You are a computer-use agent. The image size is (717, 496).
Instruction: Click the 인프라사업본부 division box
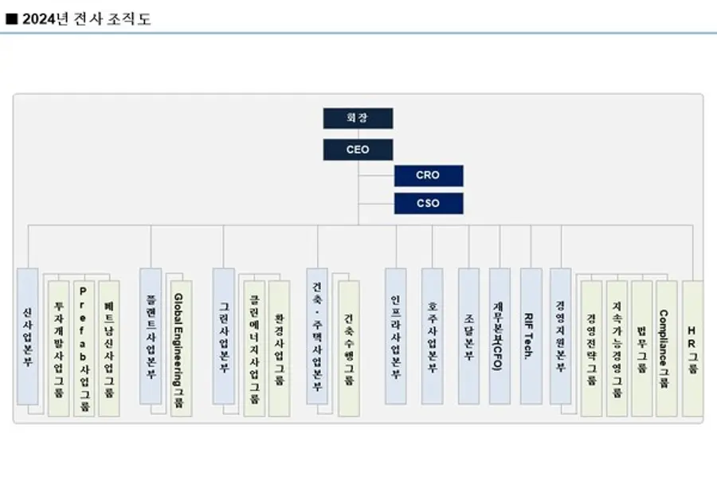(396, 336)
